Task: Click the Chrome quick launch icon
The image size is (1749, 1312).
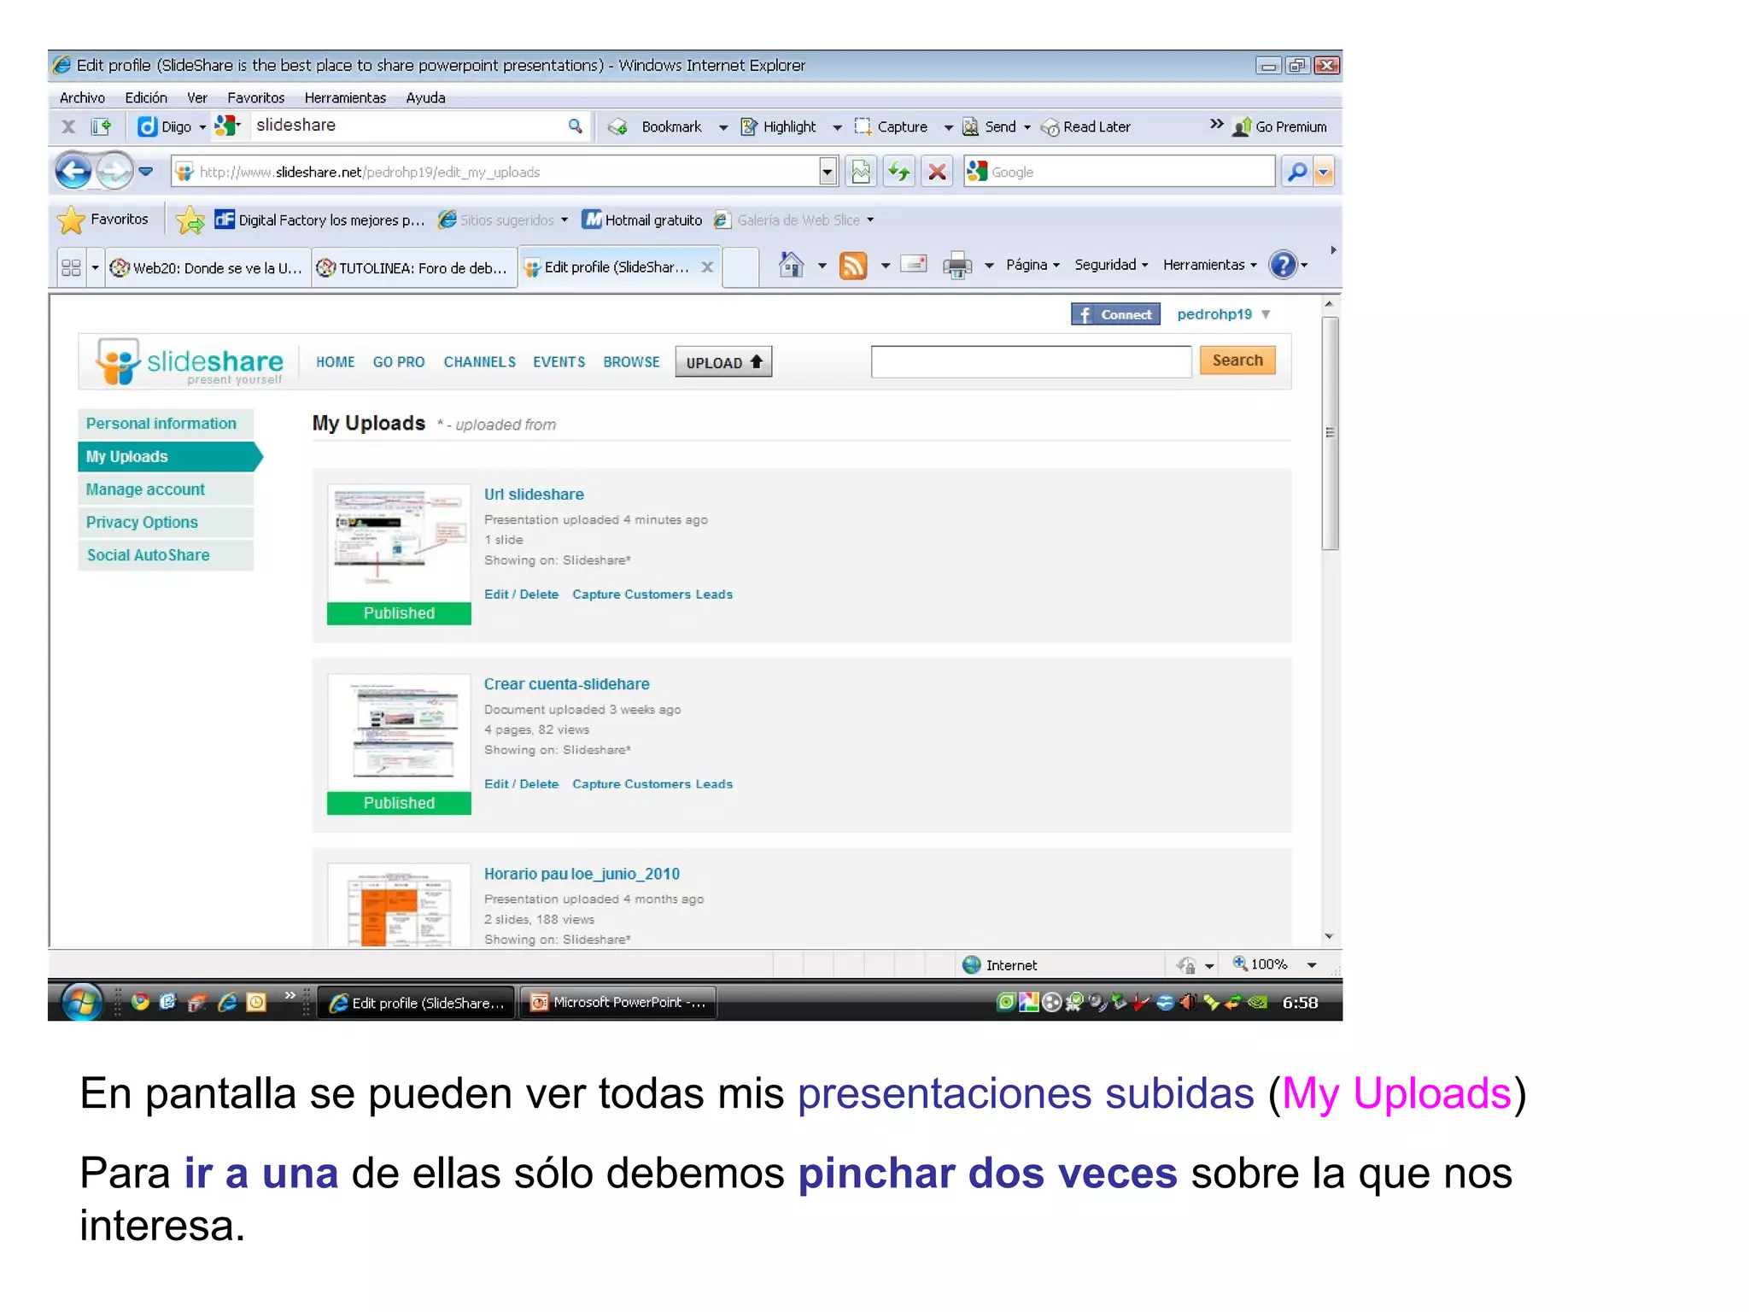Action: [x=140, y=1002]
